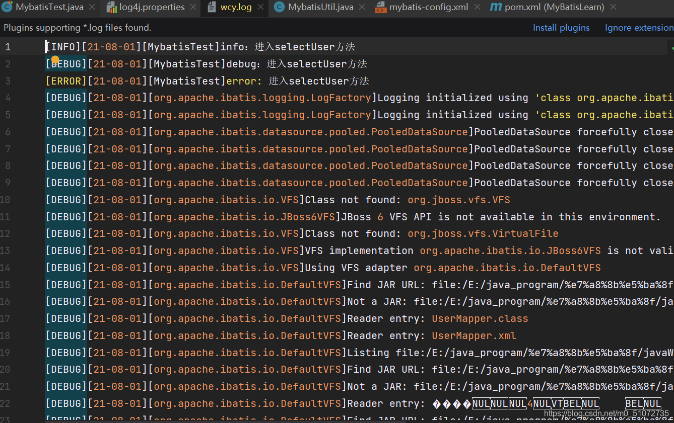
Task: Click line number 18 in the gutter
Action: pos(5,335)
